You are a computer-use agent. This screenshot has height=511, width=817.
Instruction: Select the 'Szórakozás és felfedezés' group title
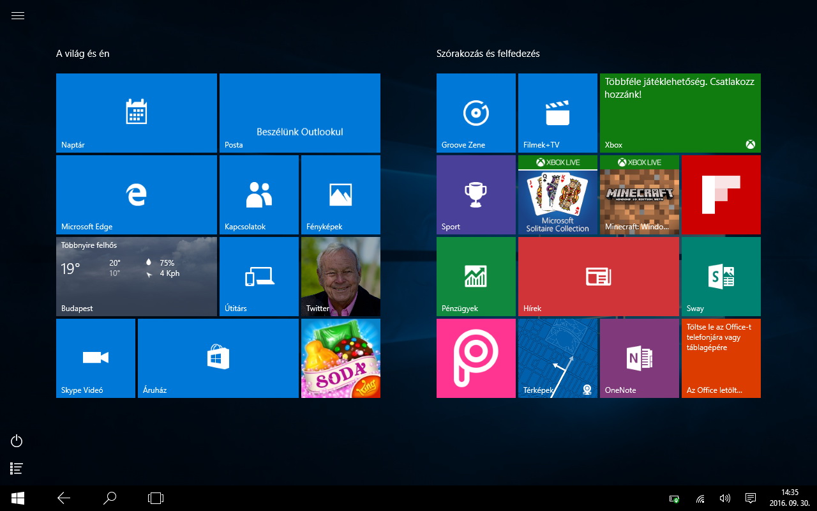488,54
